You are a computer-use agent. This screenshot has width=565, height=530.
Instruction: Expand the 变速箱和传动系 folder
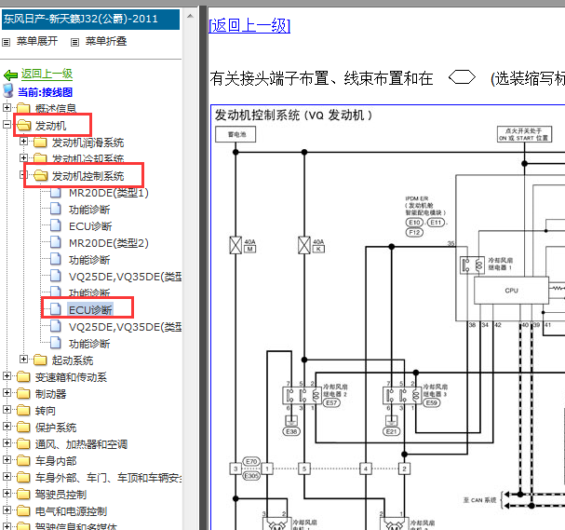(7, 375)
